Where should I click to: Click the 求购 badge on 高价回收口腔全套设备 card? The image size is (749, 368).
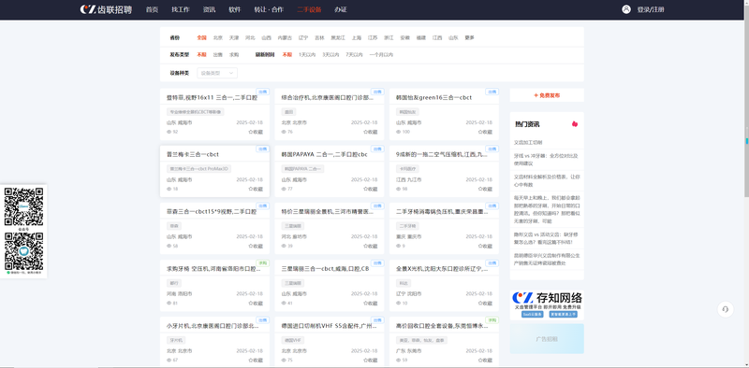coord(492,319)
